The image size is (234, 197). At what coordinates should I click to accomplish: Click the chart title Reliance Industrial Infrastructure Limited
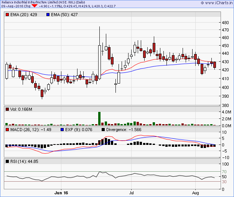pos(30,2)
